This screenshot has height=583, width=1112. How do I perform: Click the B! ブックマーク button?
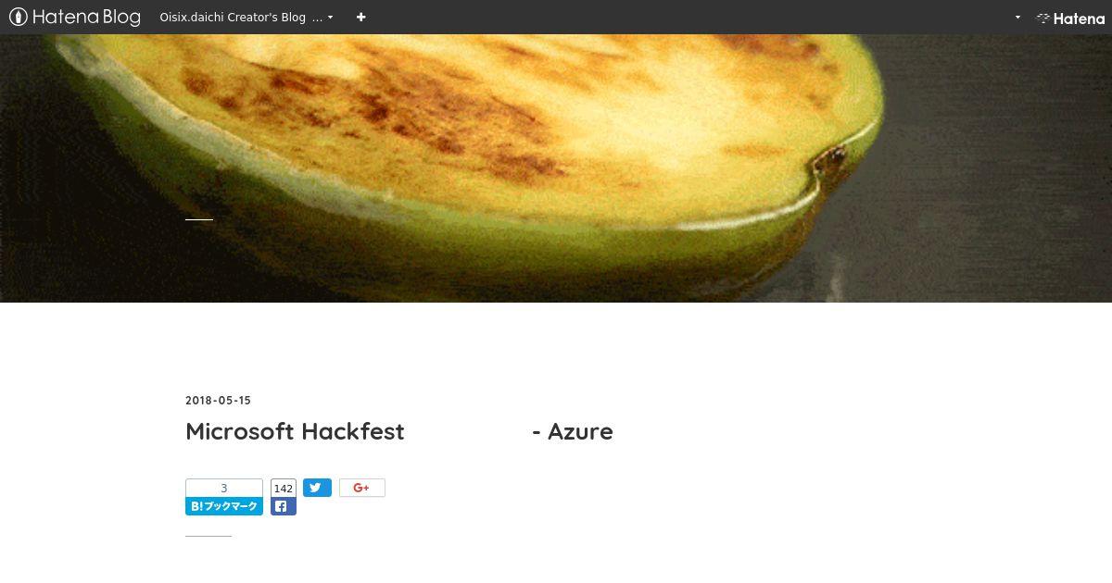[224, 506]
